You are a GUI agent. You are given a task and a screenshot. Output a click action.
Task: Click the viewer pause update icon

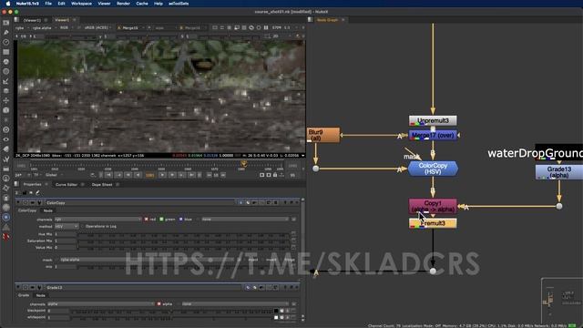(266, 28)
